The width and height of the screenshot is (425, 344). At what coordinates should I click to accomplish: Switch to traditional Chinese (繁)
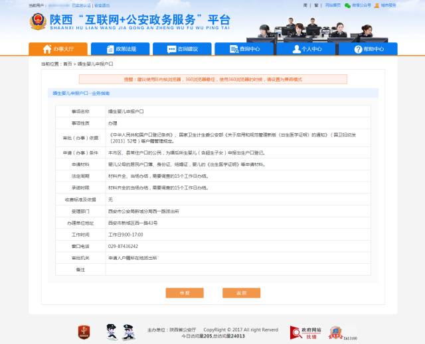(x=316, y=5)
